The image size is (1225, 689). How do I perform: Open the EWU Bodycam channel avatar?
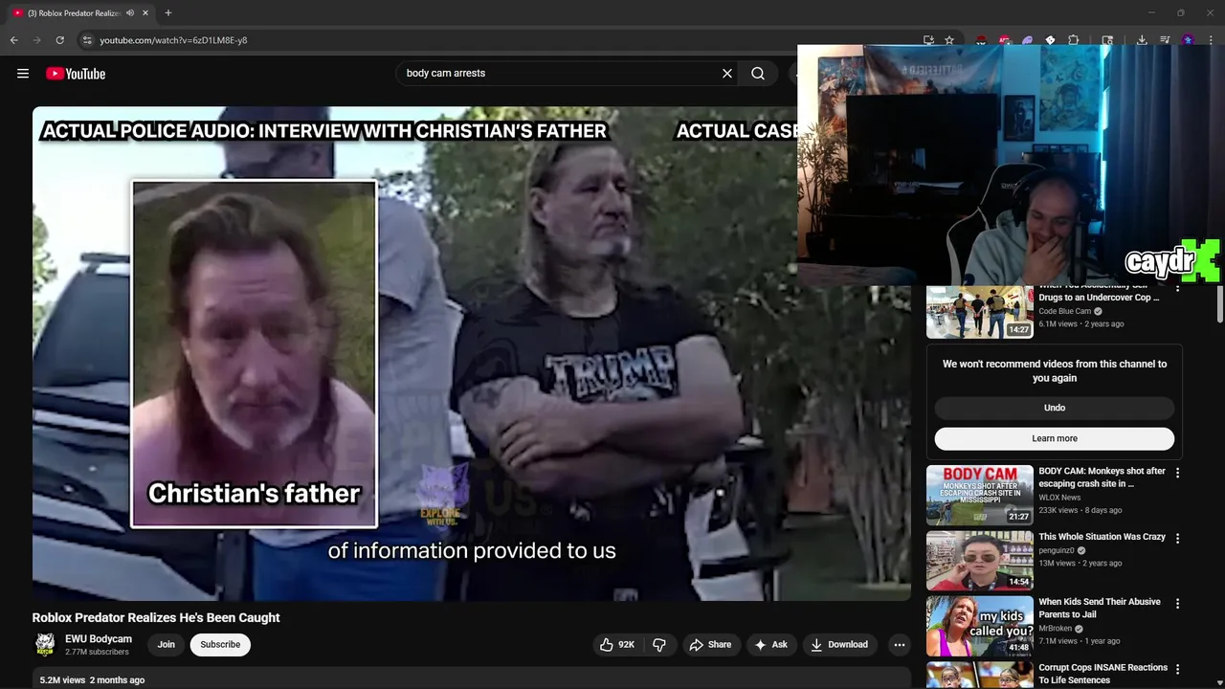click(45, 645)
